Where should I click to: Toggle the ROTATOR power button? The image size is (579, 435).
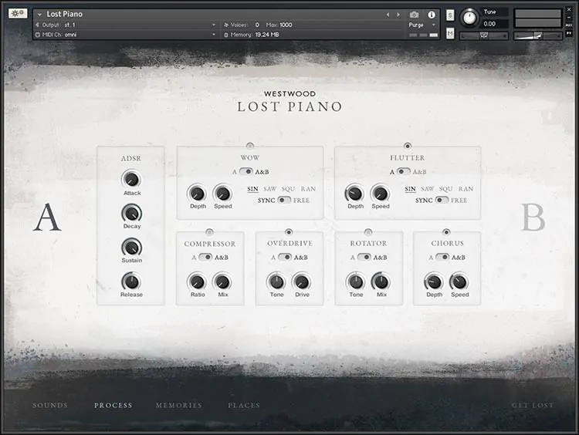click(x=368, y=232)
